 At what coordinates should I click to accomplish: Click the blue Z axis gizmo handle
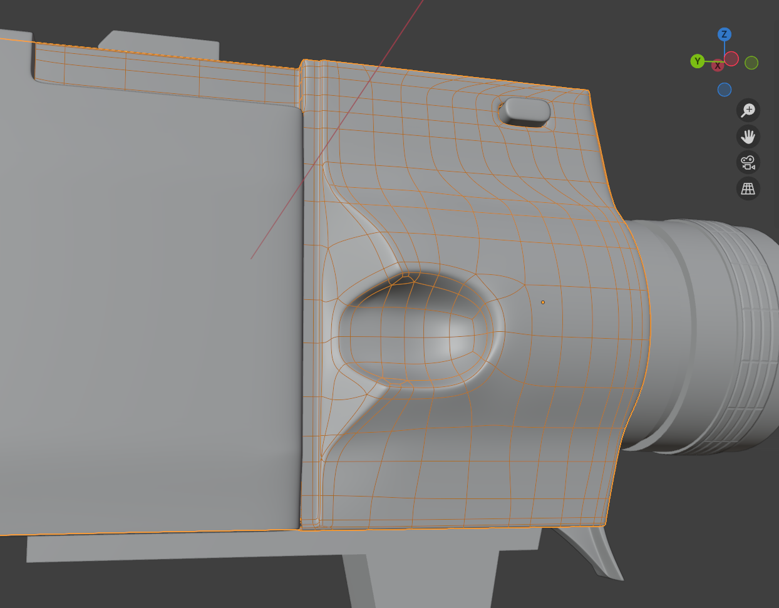[725, 34]
